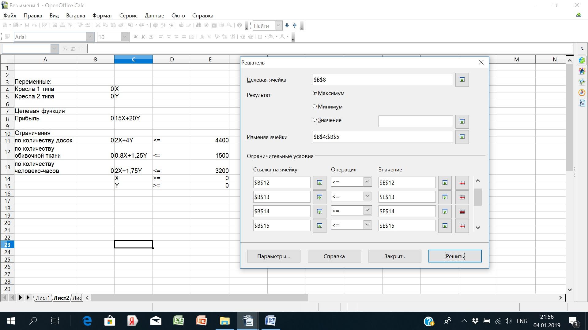This screenshot has width=588, height=330.
Task: Toggle italic (К) formatting
Action: coord(143,37)
